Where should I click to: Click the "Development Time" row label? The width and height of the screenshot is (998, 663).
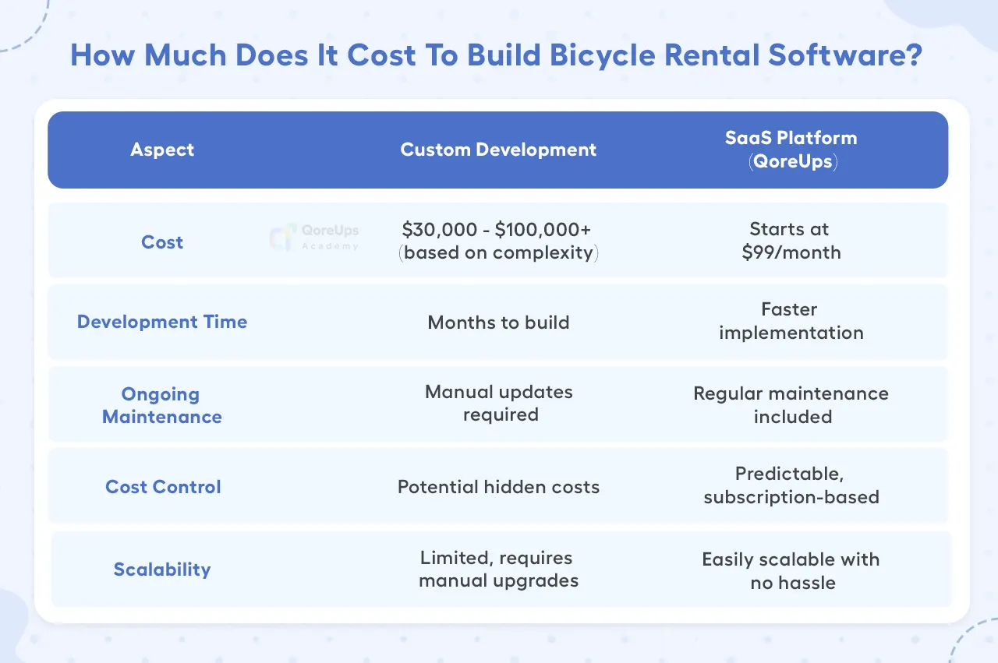click(162, 322)
